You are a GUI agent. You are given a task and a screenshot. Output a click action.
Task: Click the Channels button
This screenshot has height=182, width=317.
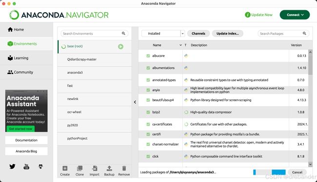tap(198, 34)
